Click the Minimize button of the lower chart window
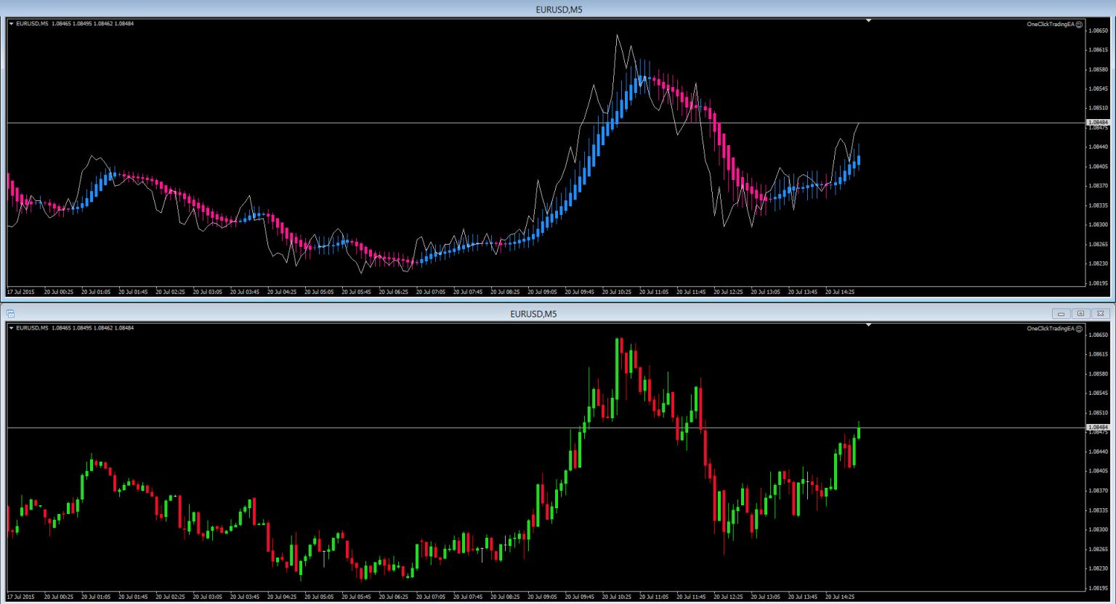Viewport: 1116px width, 604px height. (1062, 313)
